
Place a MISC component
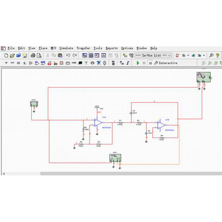[x=74, y=63]
